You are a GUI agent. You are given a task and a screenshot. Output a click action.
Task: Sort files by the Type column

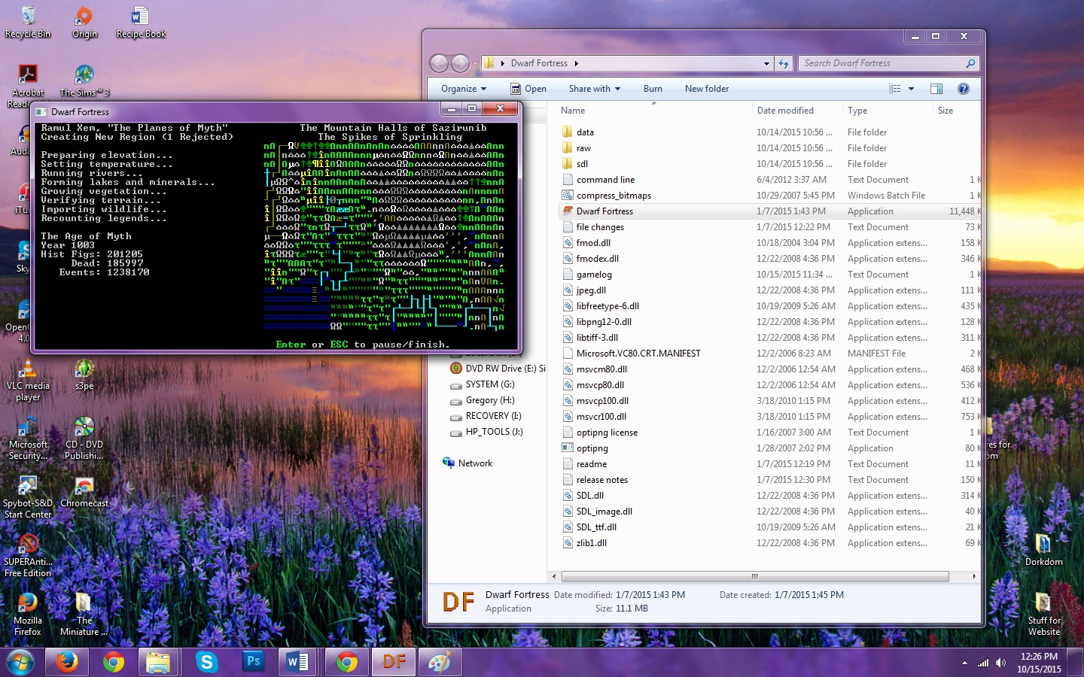click(857, 111)
